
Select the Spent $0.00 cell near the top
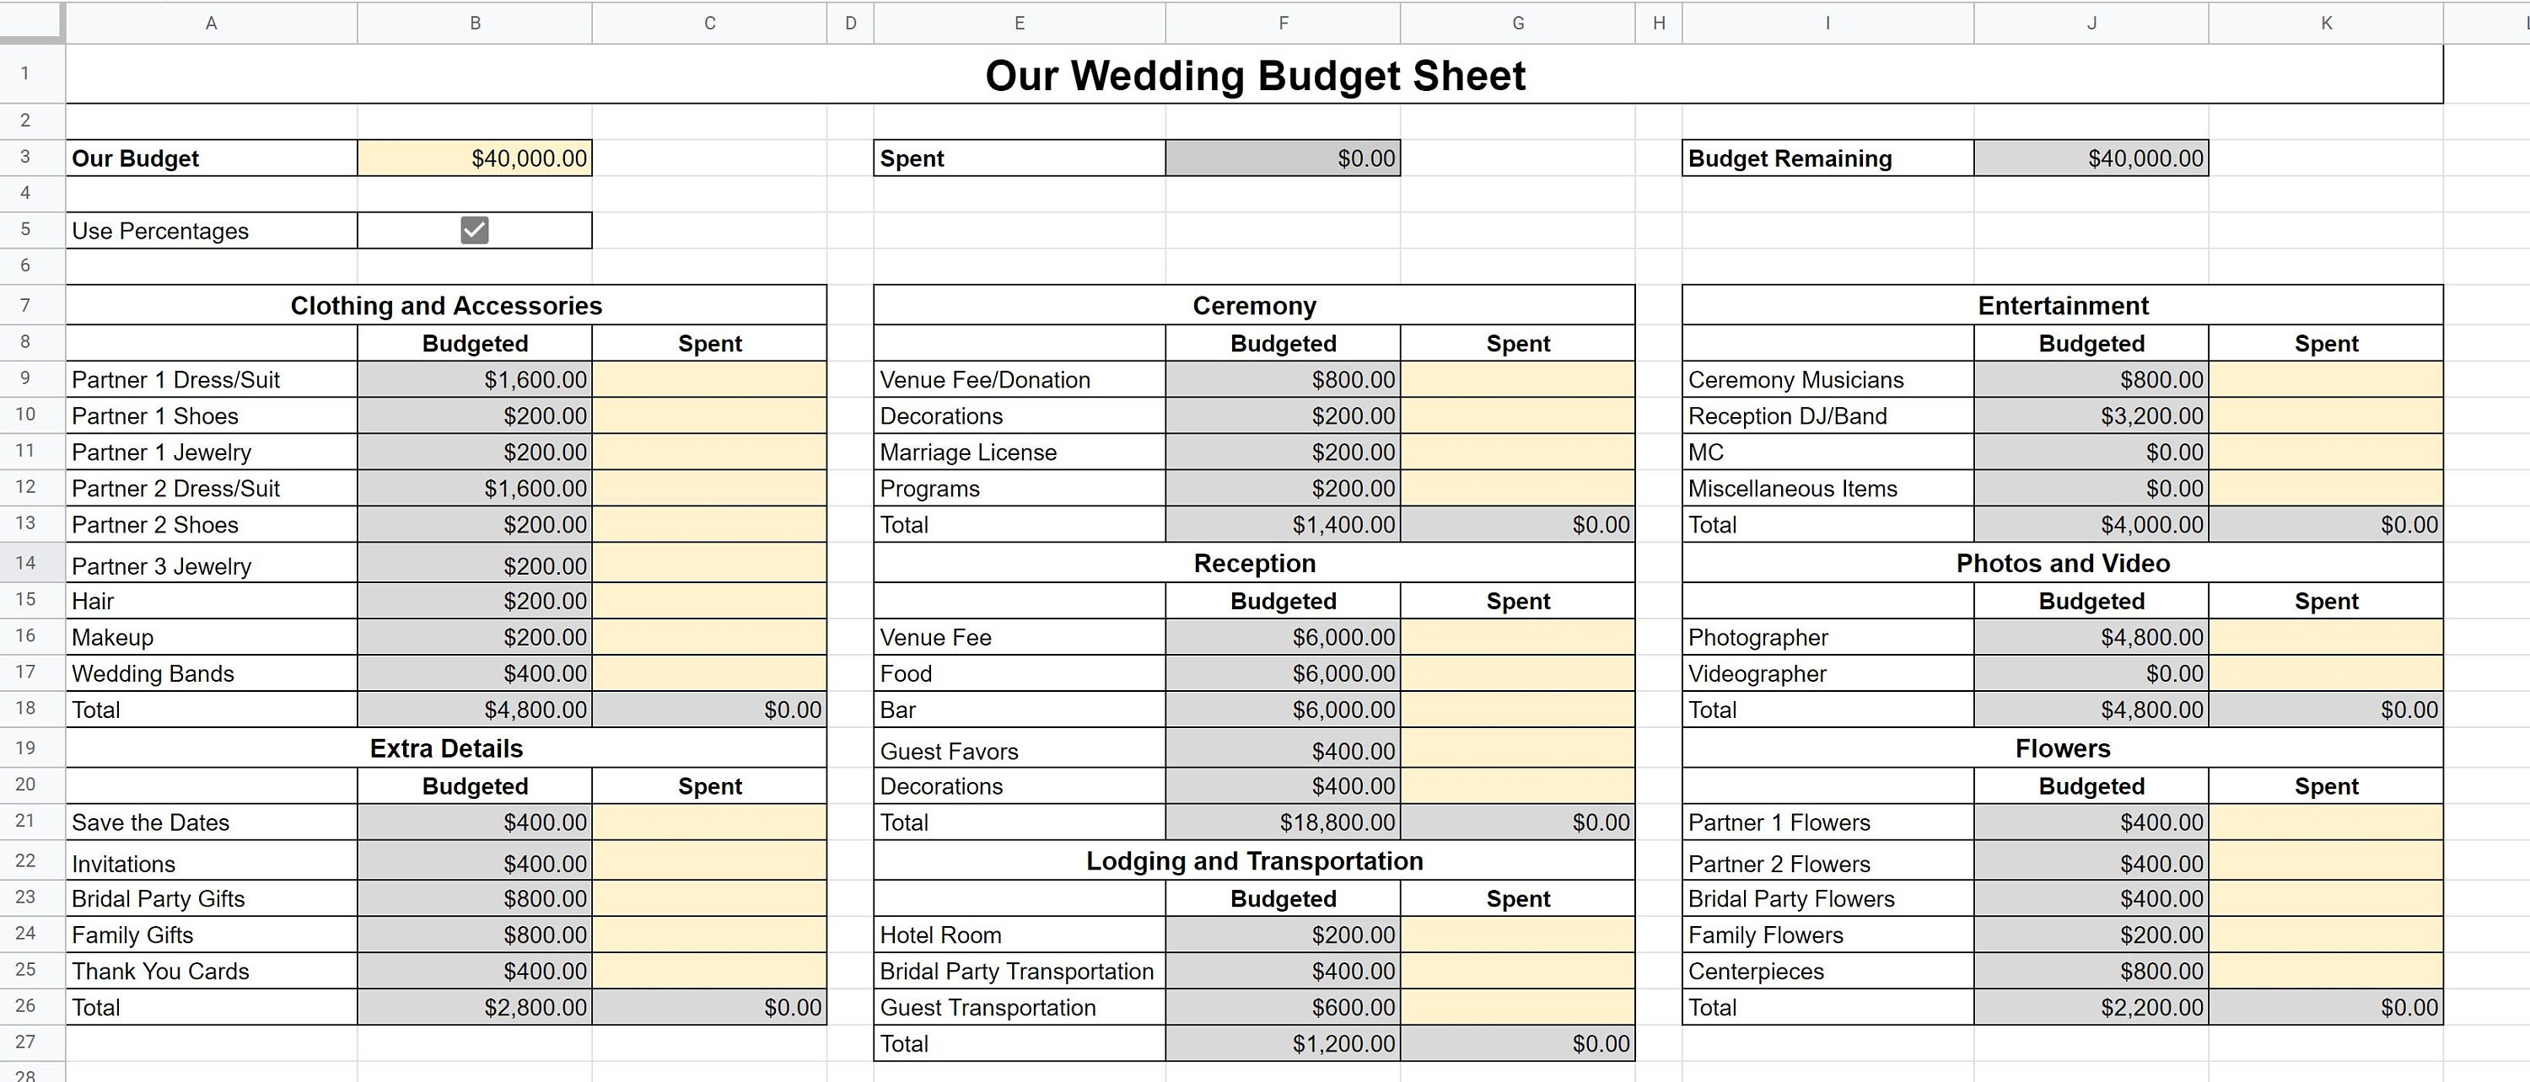pyautogui.click(x=1283, y=157)
